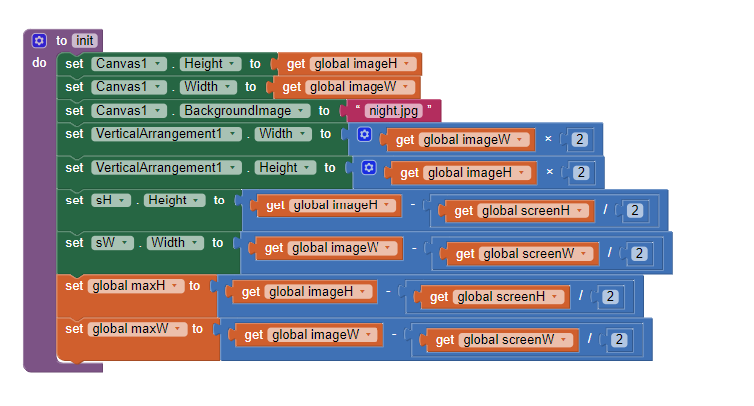Viewport: 754px width, 406px height.
Task: Click the division slash in the maxW row
Action: pyautogui.click(x=589, y=339)
